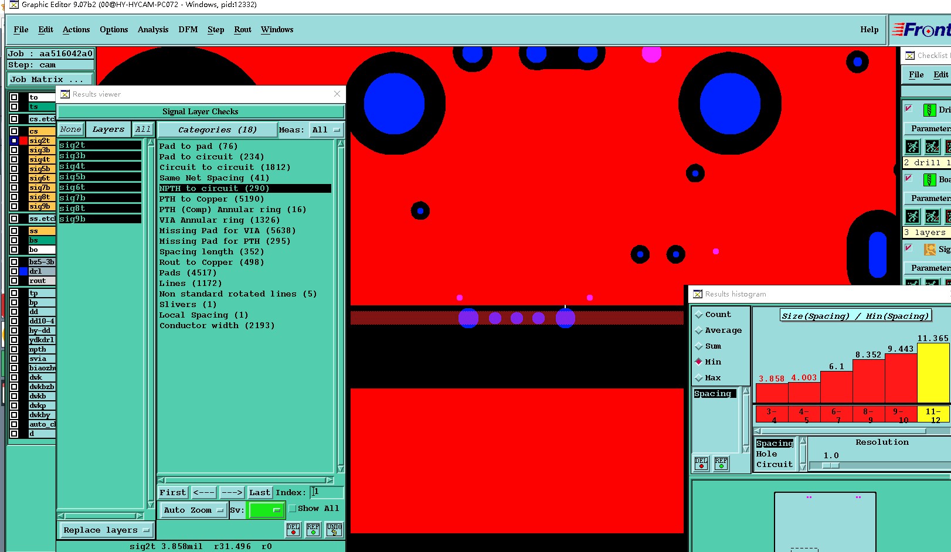
Task: Click the Graphic Editor title bar icon
Action: click(14, 5)
